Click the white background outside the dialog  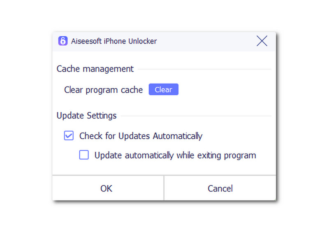click(300, 123)
